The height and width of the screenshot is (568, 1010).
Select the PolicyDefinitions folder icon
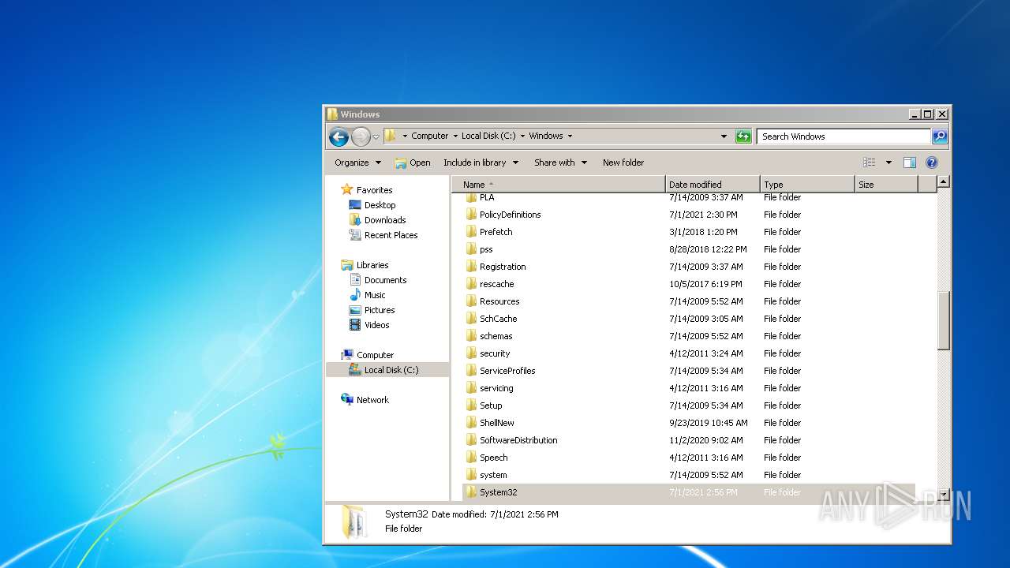tap(471, 215)
